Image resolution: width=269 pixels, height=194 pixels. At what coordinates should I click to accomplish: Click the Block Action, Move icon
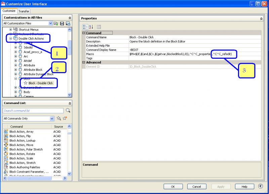click(6, 145)
